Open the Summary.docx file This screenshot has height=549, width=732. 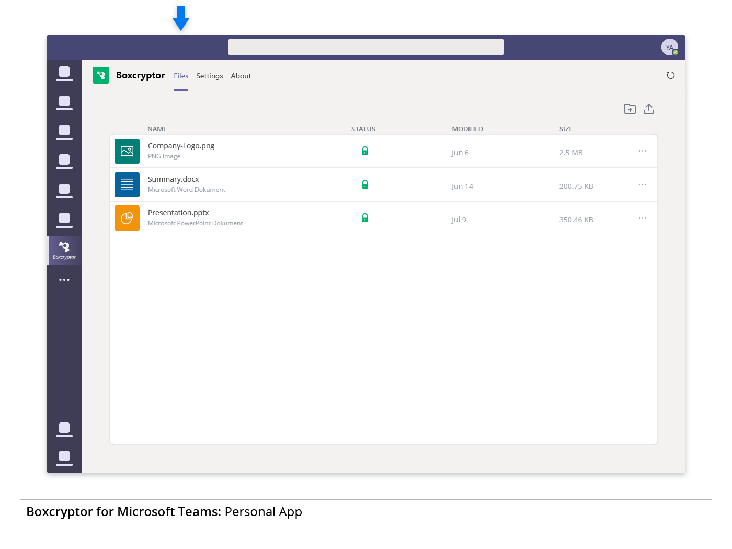click(x=174, y=179)
